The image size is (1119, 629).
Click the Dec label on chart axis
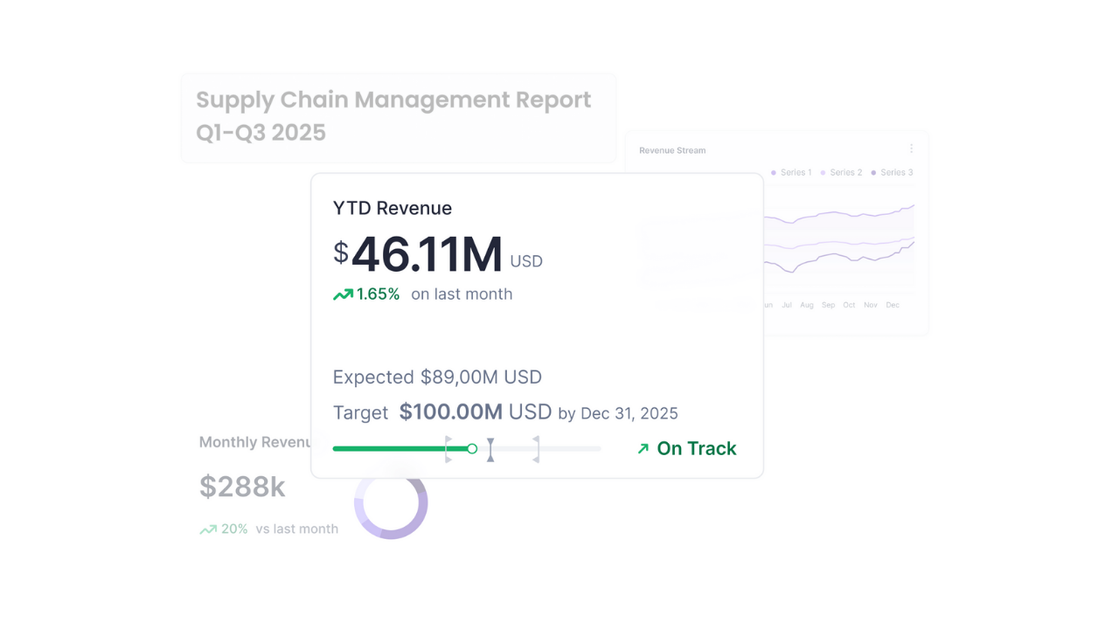893,306
